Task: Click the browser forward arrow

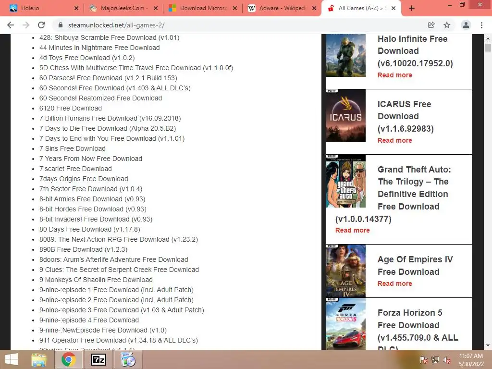Action: point(26,25)
